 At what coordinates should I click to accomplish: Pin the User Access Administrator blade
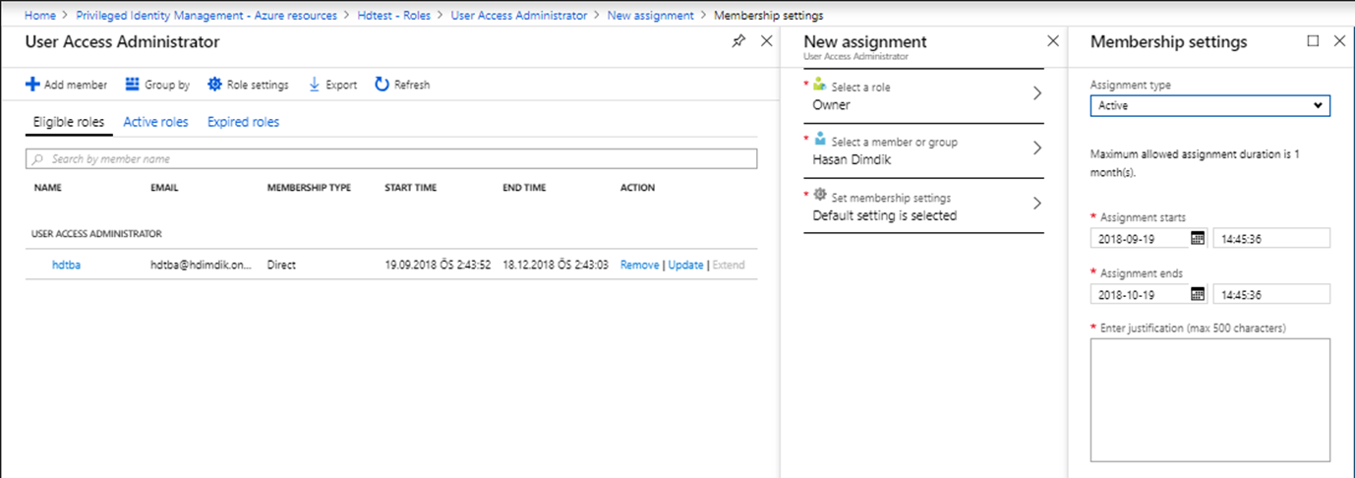(x=738, y=41)
